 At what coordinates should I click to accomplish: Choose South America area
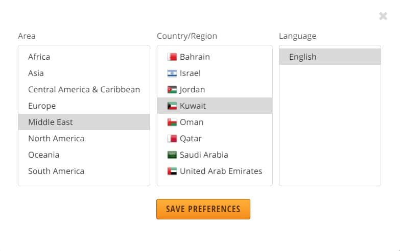[x=84, y=171]
